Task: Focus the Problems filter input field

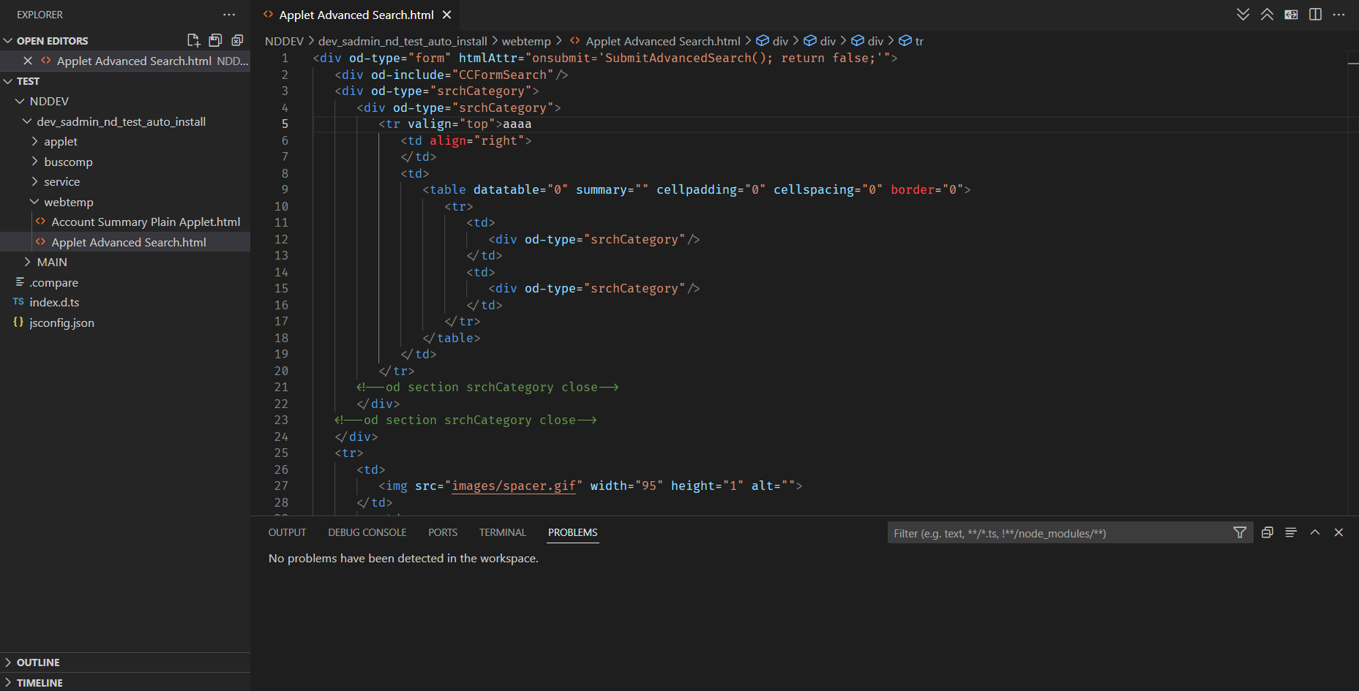Action: coord(1060,533)
